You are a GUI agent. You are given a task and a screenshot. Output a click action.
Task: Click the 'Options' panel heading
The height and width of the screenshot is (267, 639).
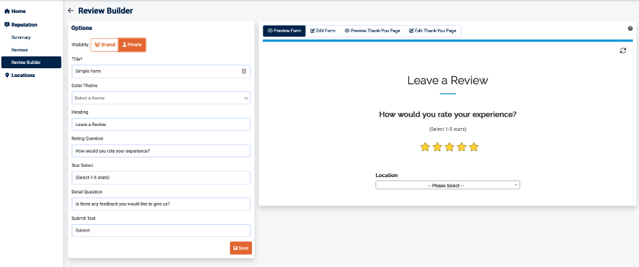point(81,28)
